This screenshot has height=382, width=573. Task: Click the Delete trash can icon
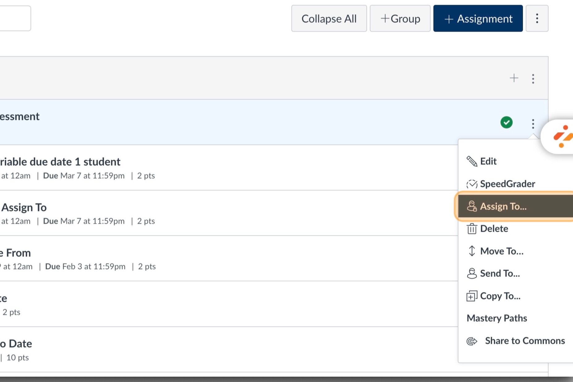[x=471, y=229]
